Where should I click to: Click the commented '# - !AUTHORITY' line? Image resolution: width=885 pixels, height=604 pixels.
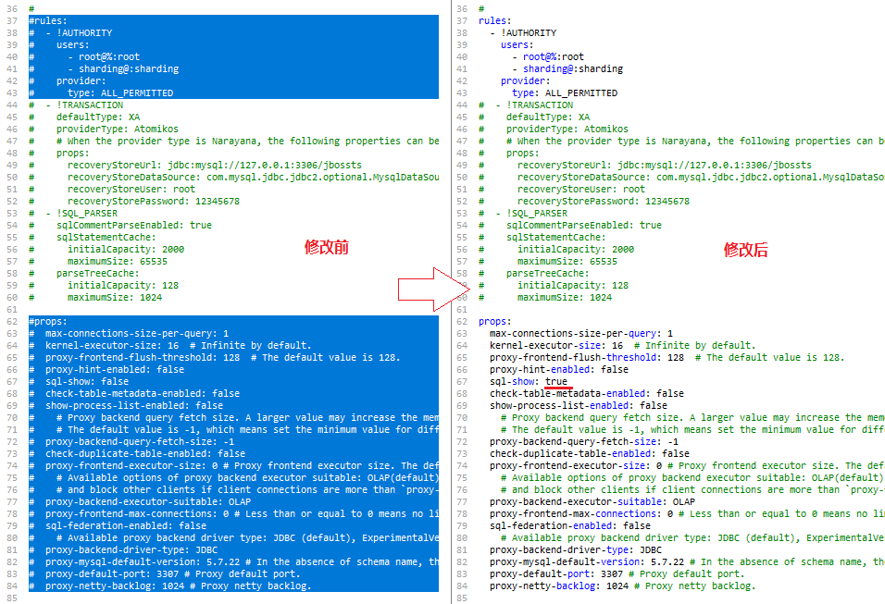click(70, 33)
